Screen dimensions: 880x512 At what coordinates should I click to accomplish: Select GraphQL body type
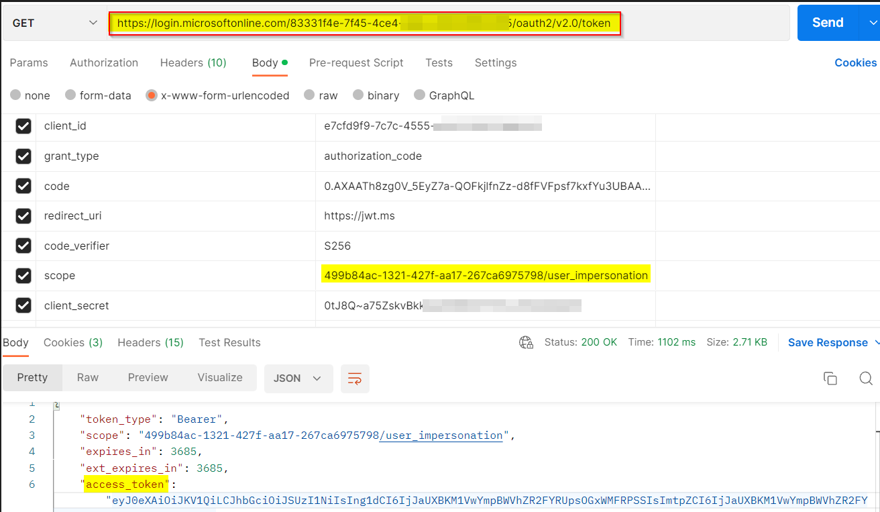pos(444,96)
